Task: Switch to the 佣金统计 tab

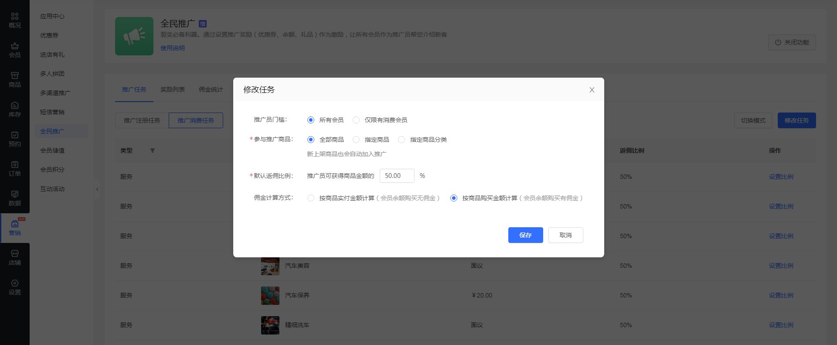Action: (x=211, y=89)
